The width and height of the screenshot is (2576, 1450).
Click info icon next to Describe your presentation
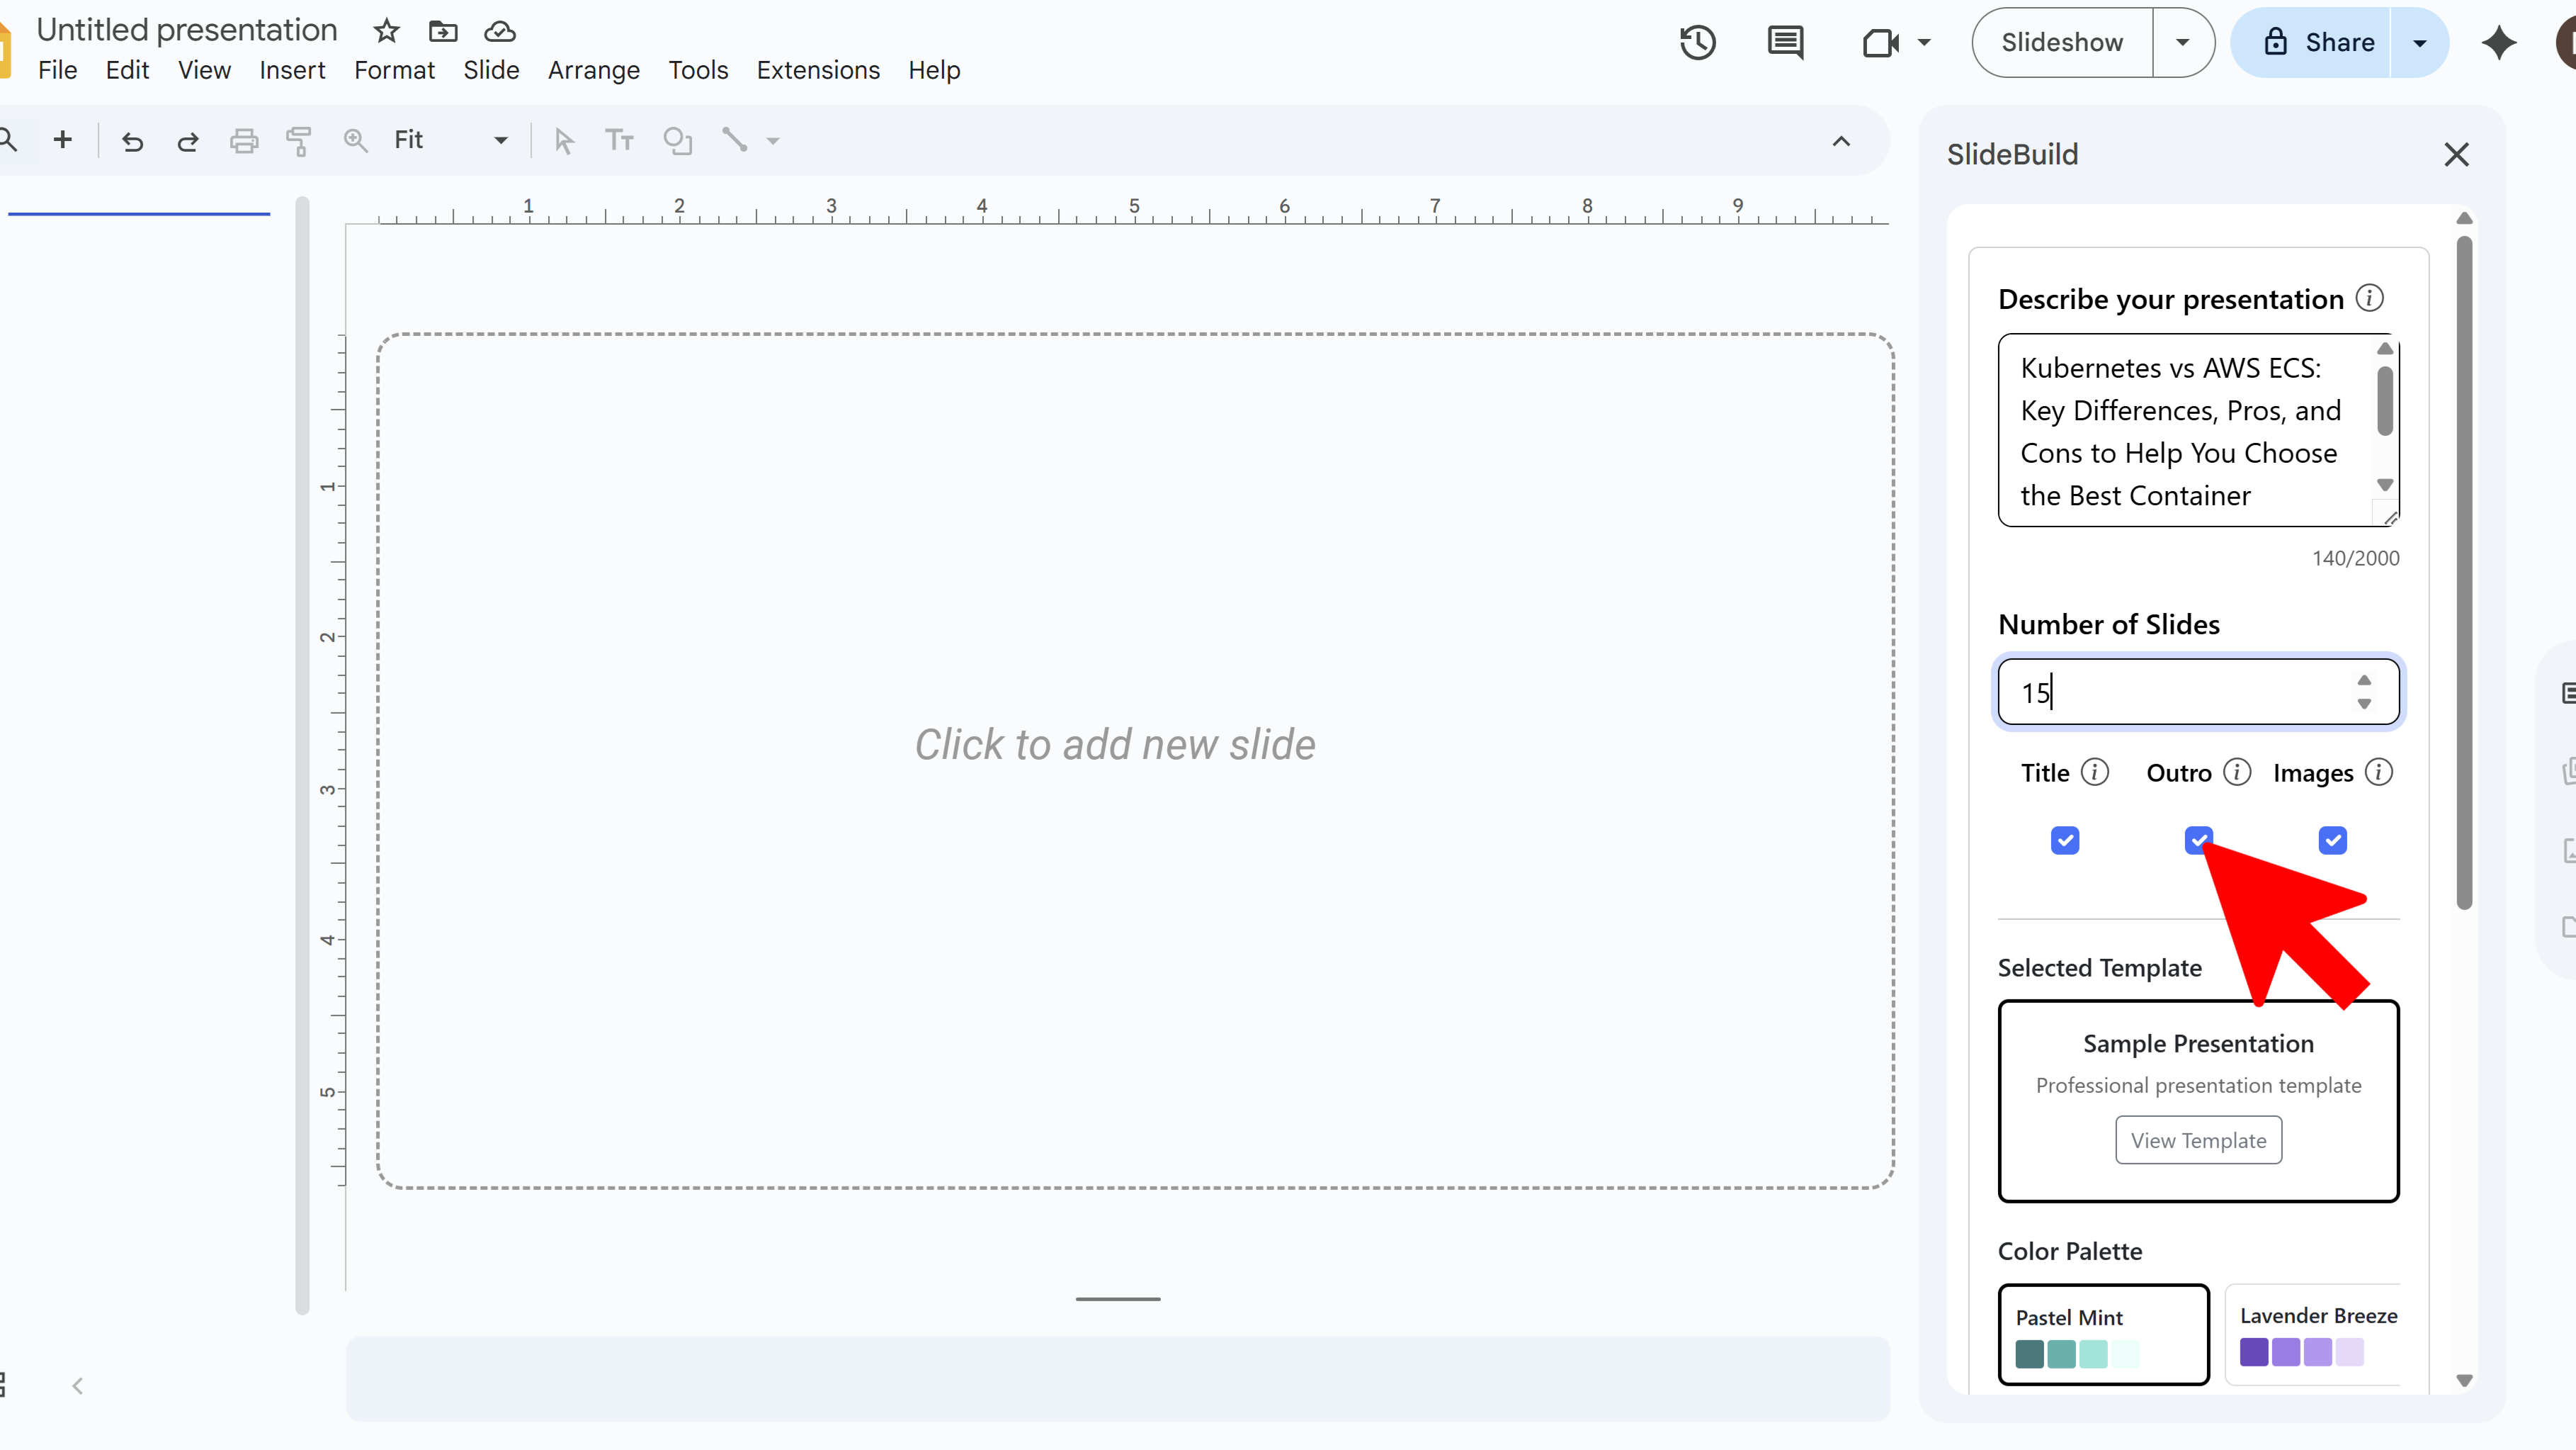[2369, 298]
